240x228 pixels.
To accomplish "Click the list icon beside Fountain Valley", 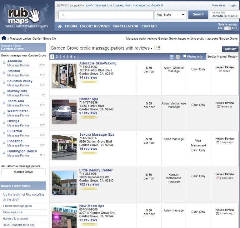I will coord(4,83).
